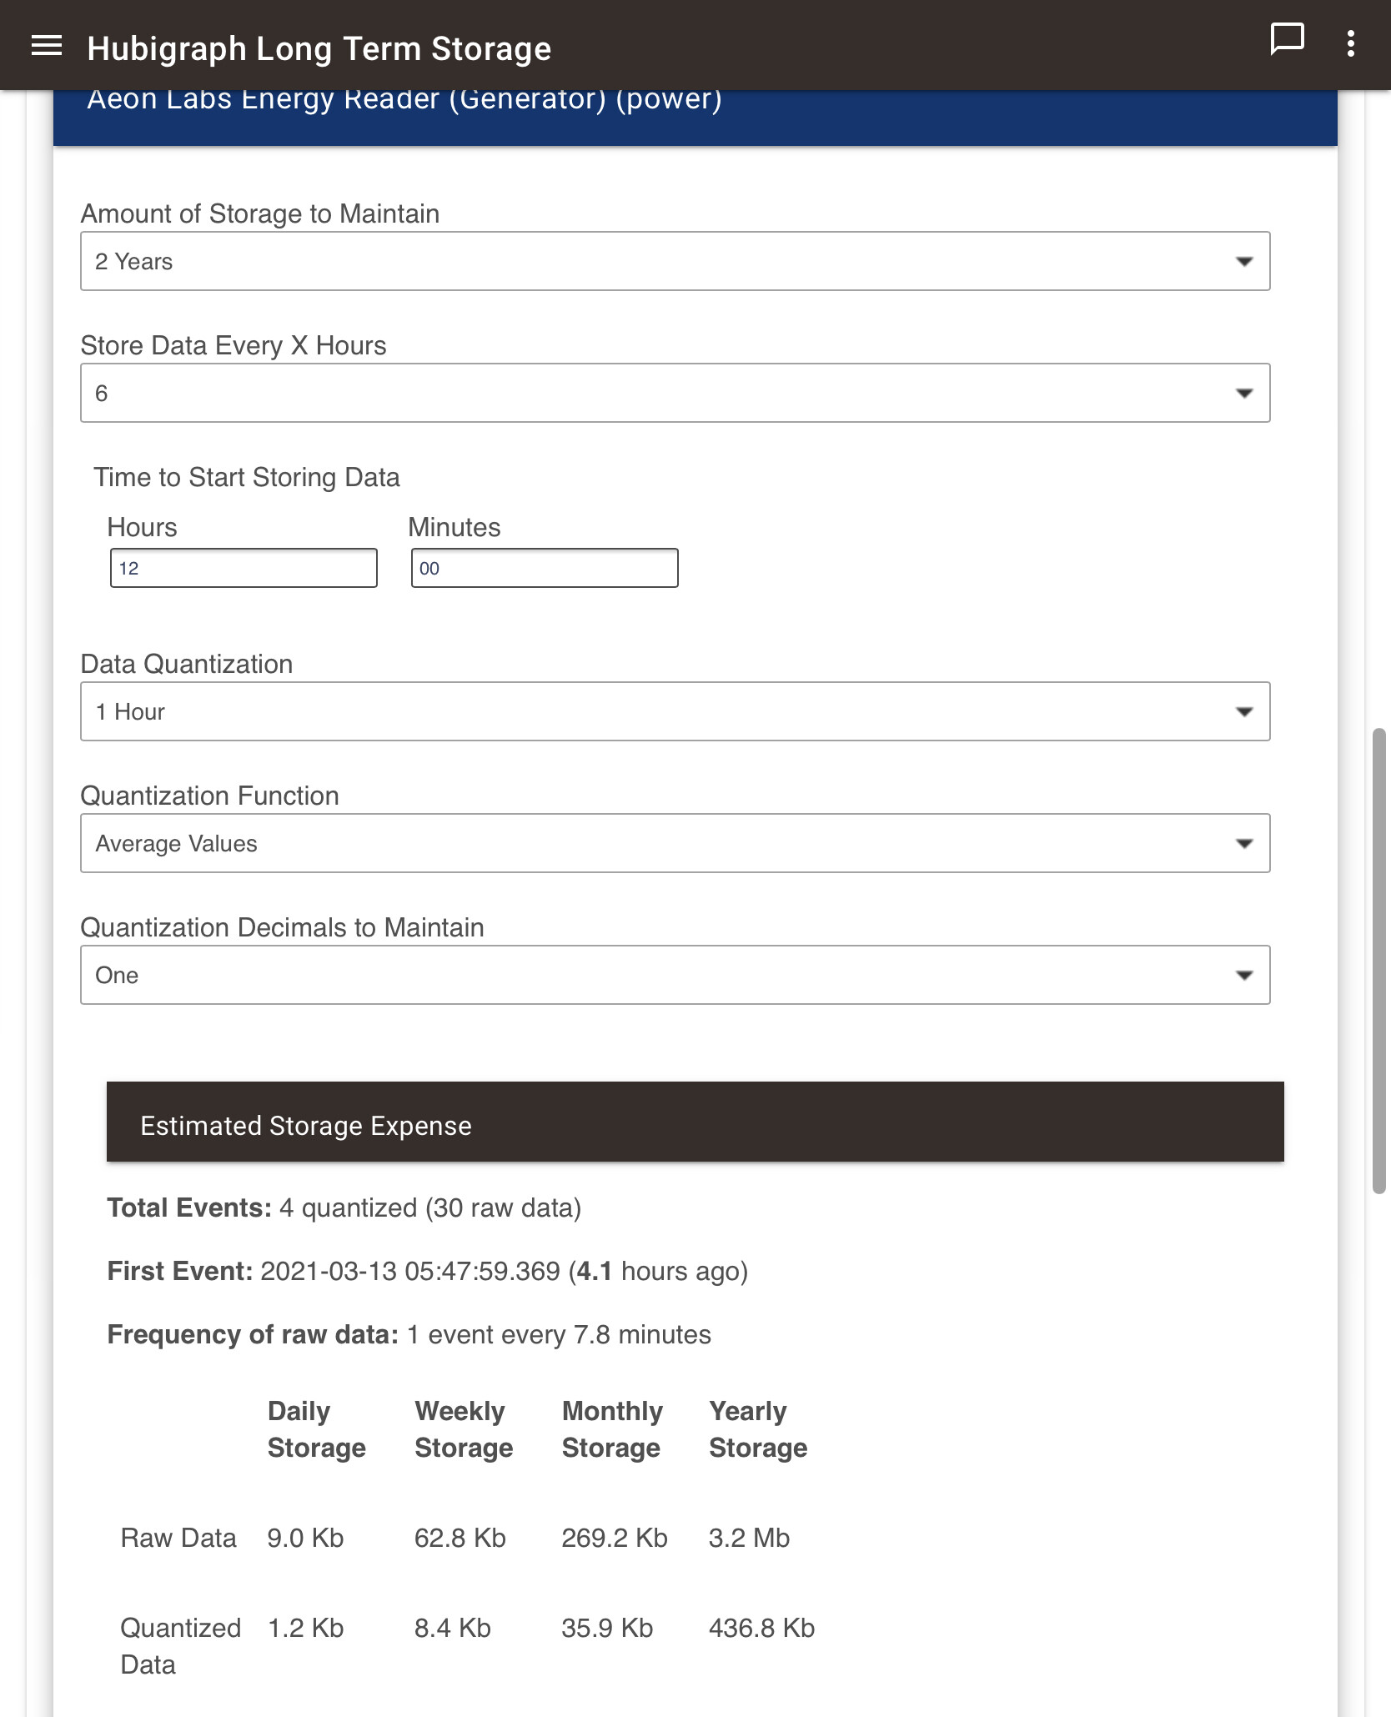Expand Quantization Decimals to Maintain dropdown
The width and height of the screenshot is (1391, 1717).
click(674, 975)
